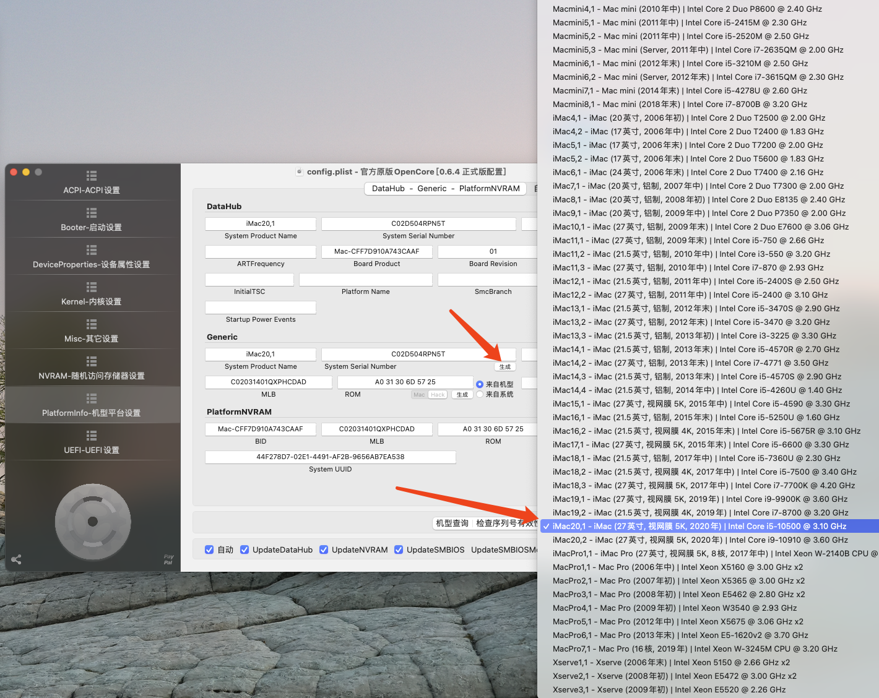Click the InitialTSC input field
This screenshot has width=879, height=698.
(x=249, y=279)
